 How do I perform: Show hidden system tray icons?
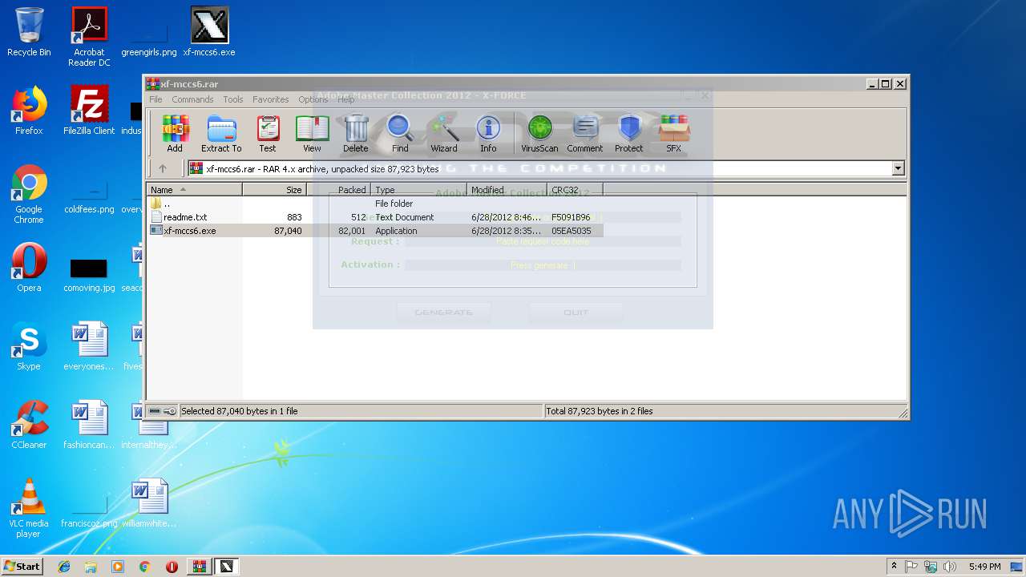point(894,567)
